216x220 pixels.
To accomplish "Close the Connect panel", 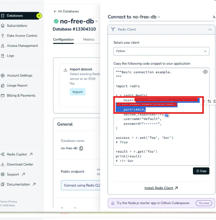I will pyautogui.click(x=214, y=17).
